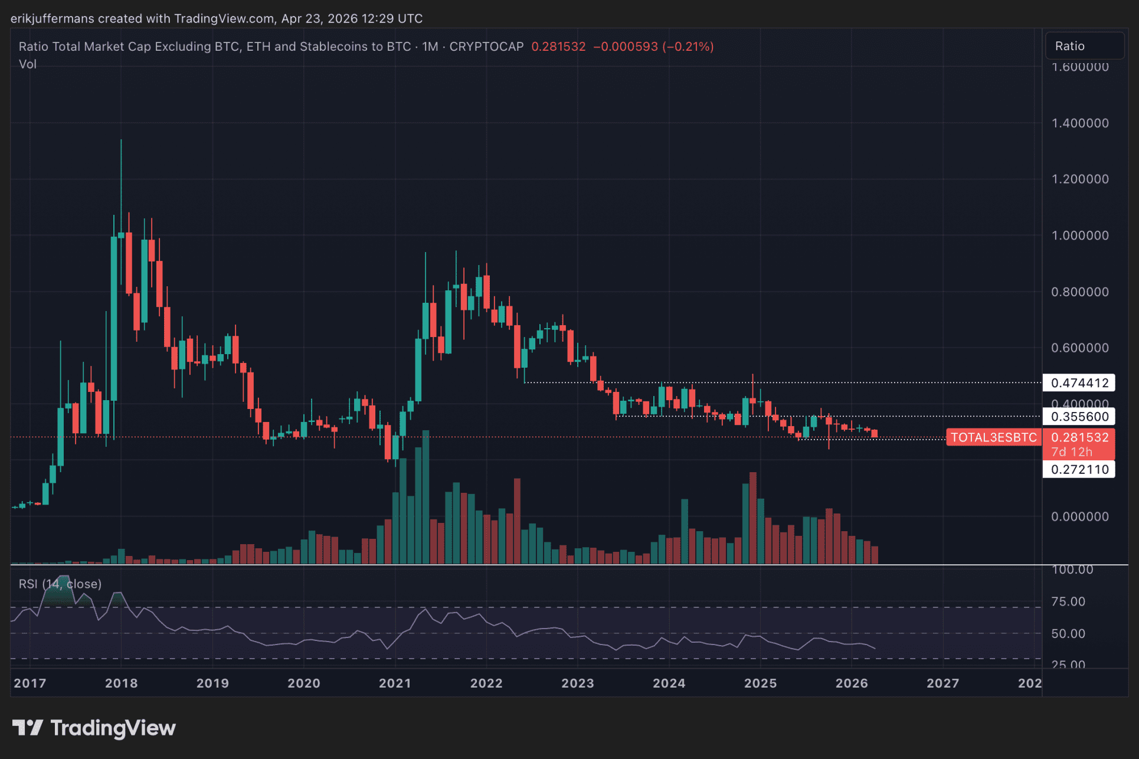This screenshot has height=759, width=1139.
Task: Select the TOTAL3ESBTC symbol price tag
Action: pyautogui.click(x=993, y=437)
